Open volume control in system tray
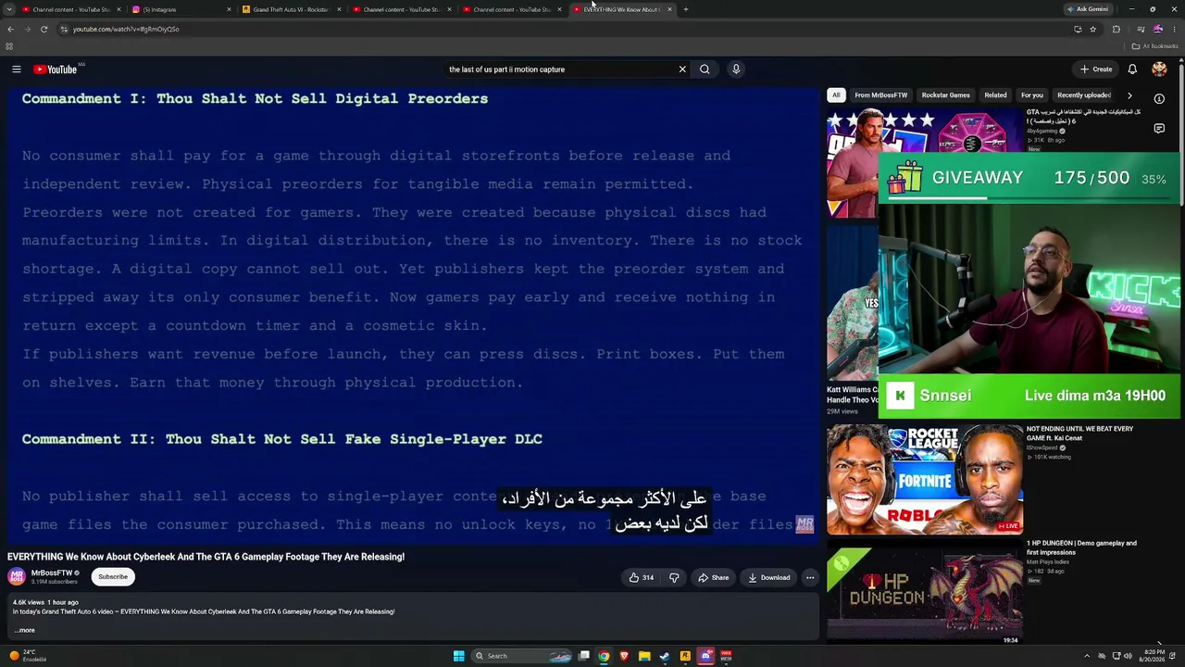The image size is (1185, 667). [1128, 656]
